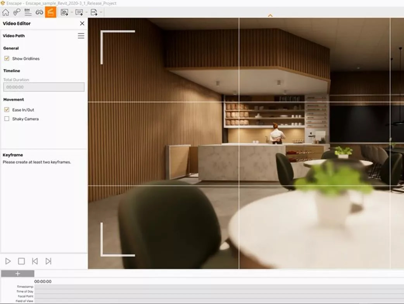Disable the Show Gridlines checkbox
This screenshot has height=304, width=404.
tap(7, 59)
